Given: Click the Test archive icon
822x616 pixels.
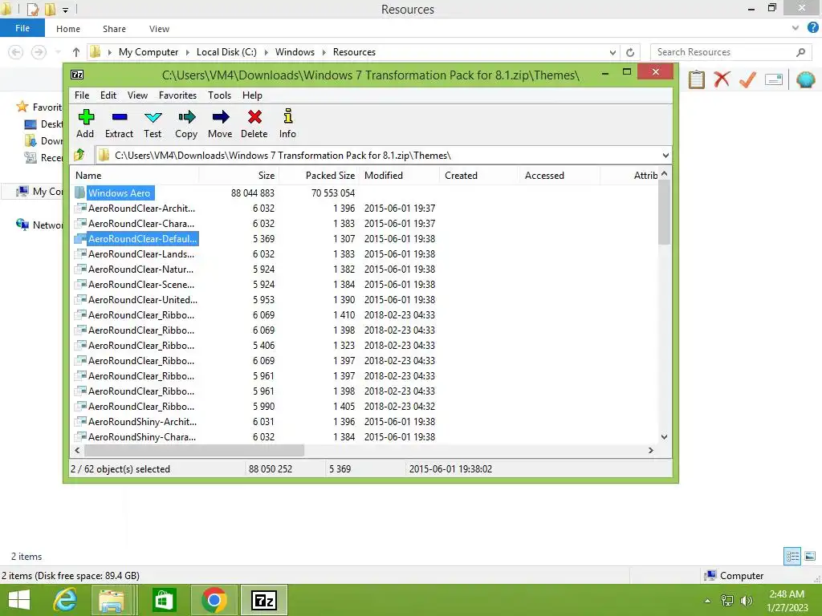Looking at the screenshot, I should click(x=153, y=124).
